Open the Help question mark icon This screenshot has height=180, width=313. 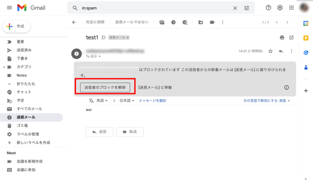pos(268,8)
